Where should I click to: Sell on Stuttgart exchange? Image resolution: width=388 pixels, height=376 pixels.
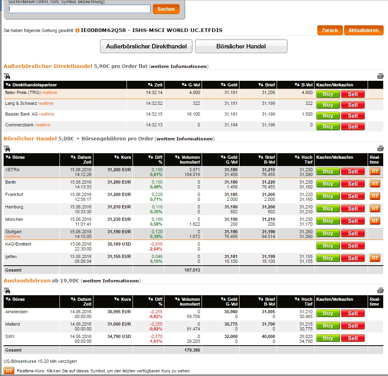pyautogui.click(x=352, y=233)
